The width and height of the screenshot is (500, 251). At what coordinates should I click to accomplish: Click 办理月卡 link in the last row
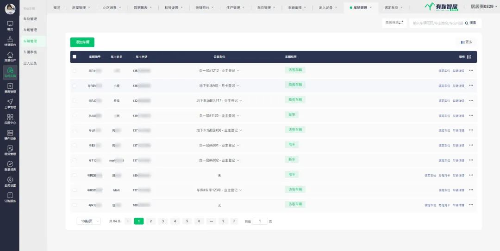(444, 205)
